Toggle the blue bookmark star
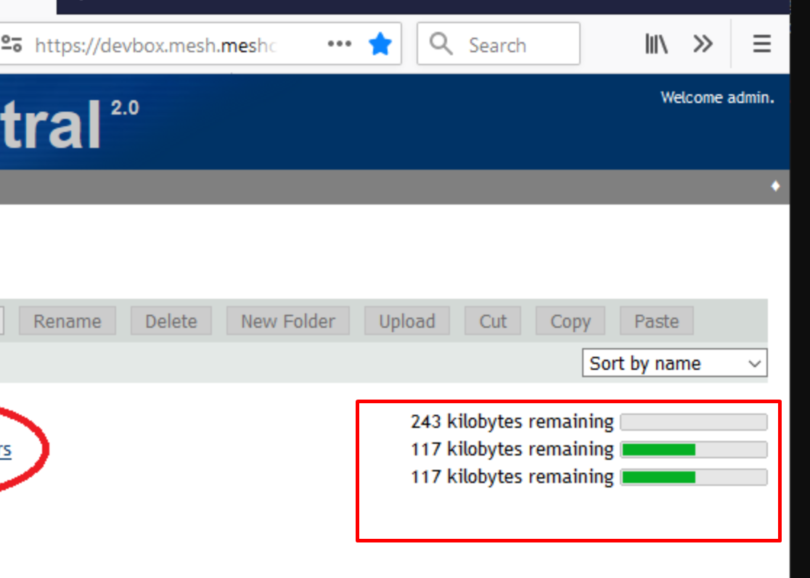The image size is (810, 578). [x=380, y=44]
